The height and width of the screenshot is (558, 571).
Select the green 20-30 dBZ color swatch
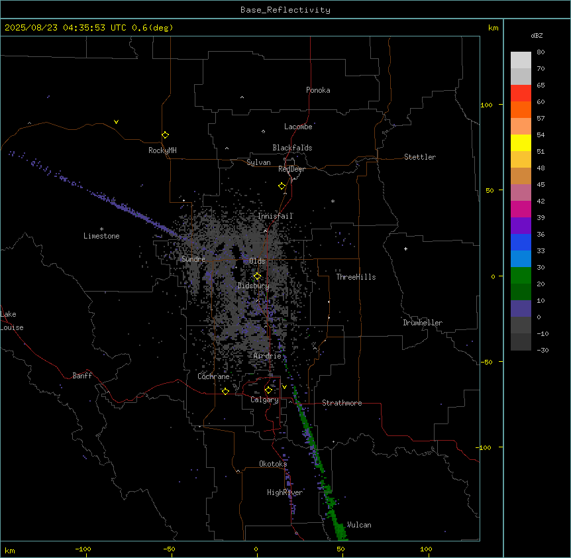click(x=521, y=276)
